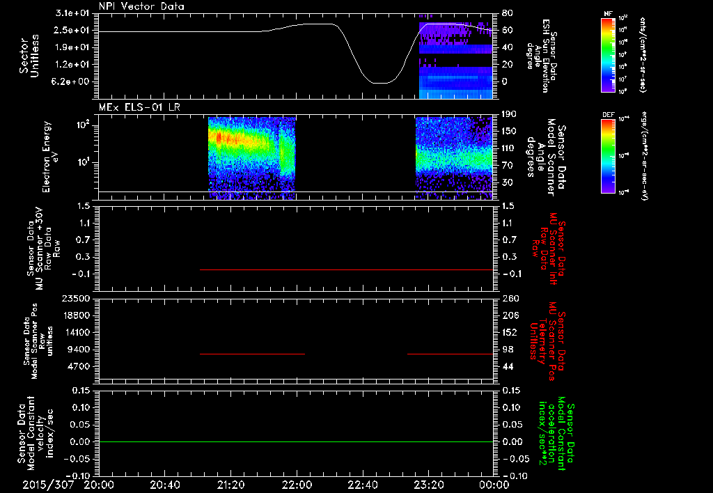Click the 'Sector Unitless' axis label
This screenshot has width=713, height=493.
pos(29,56)
